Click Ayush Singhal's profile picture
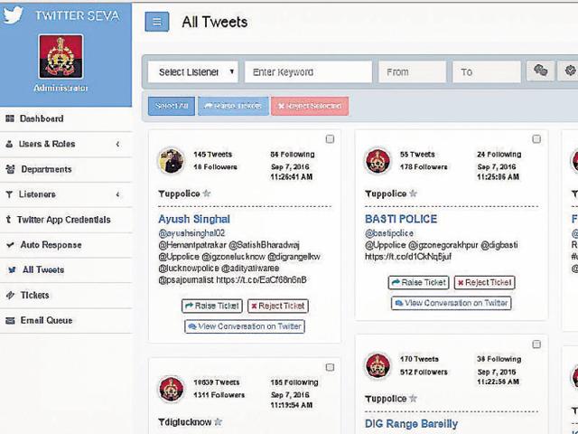 coord(171,161)
